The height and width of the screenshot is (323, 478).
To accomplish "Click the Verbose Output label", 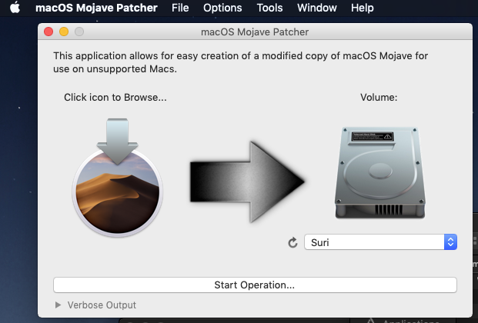I will pyautogui.click(x=102, y=305).
